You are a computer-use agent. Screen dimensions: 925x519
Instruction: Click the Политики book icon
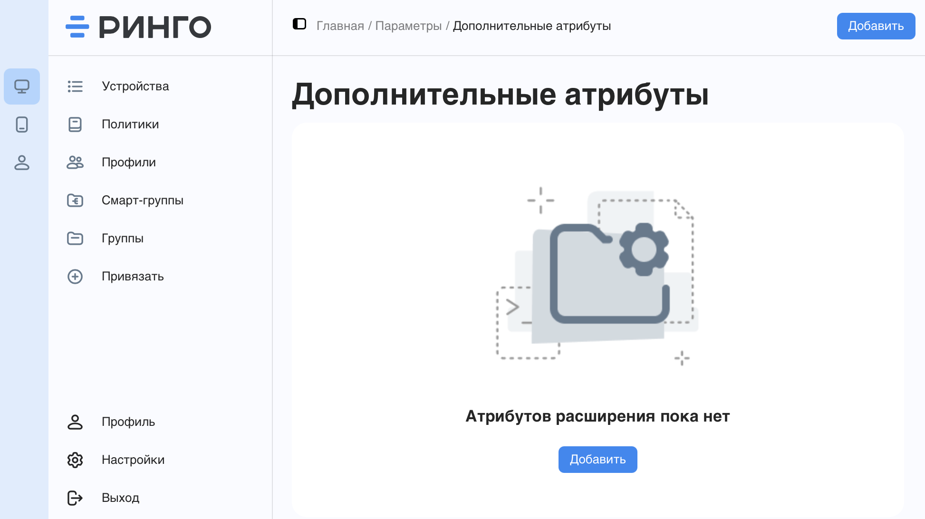pyautogui.click(x=75, y=125)
